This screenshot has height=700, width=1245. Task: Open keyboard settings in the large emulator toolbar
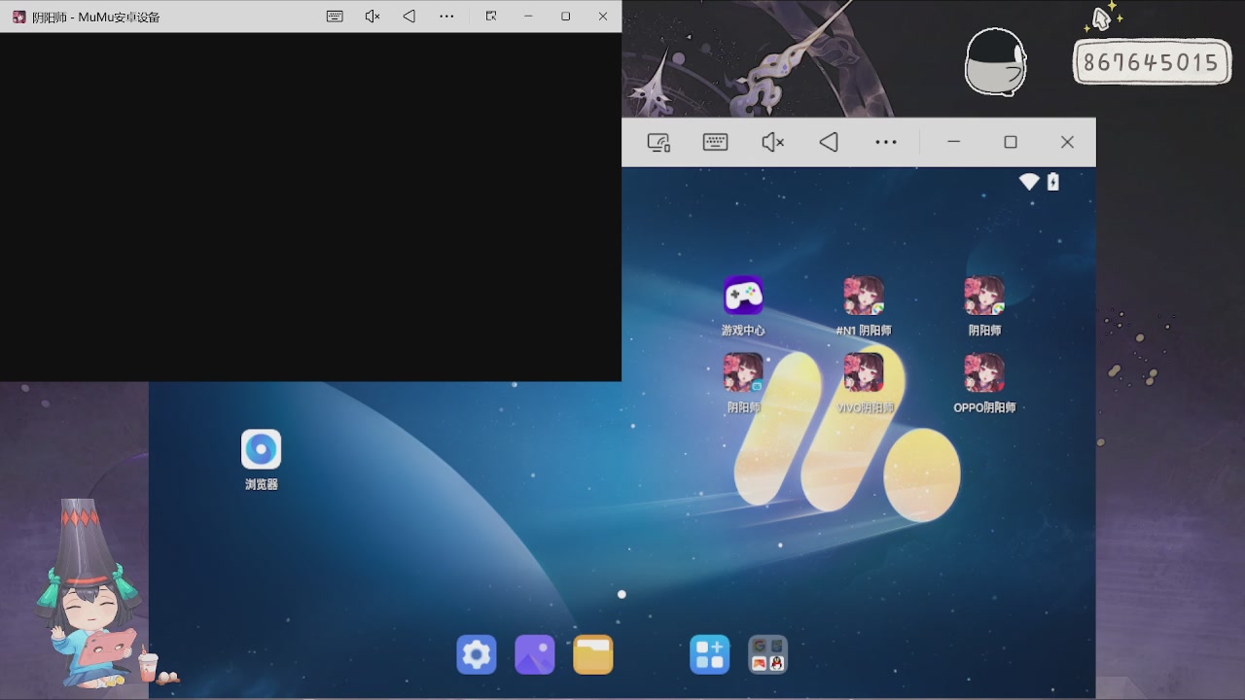tap(715, 142)
